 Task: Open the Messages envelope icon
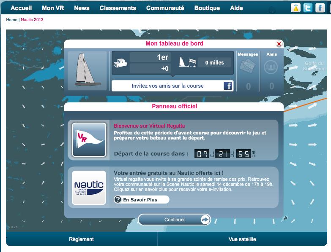pyautogui.click(x=248, y=66)
